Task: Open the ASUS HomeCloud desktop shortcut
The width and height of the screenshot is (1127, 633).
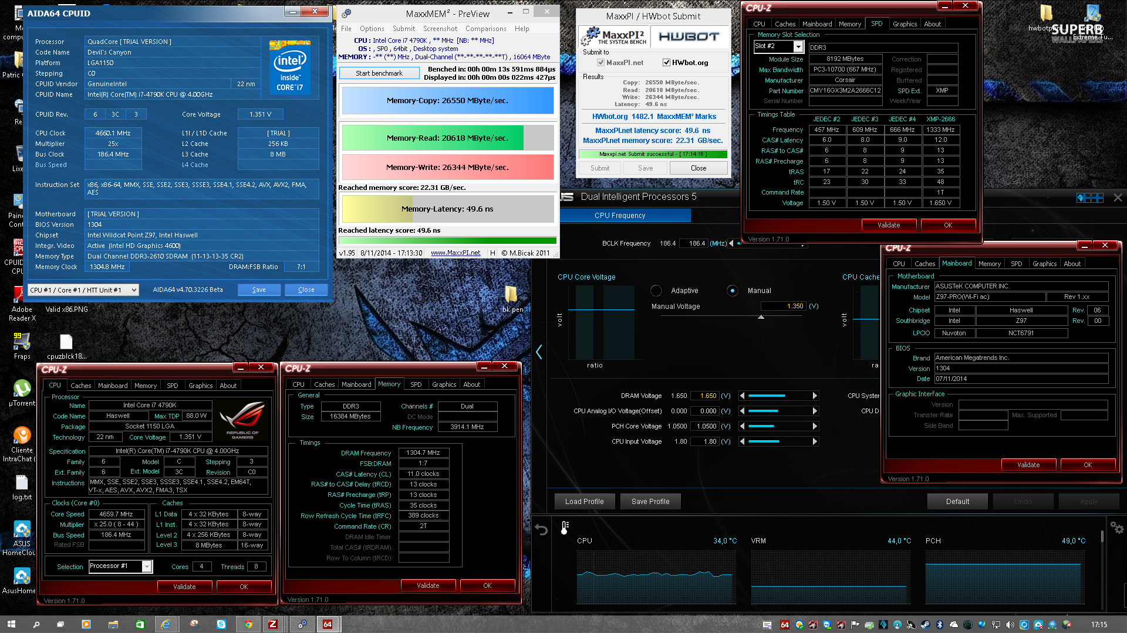Action: click(x=22, y=537)
